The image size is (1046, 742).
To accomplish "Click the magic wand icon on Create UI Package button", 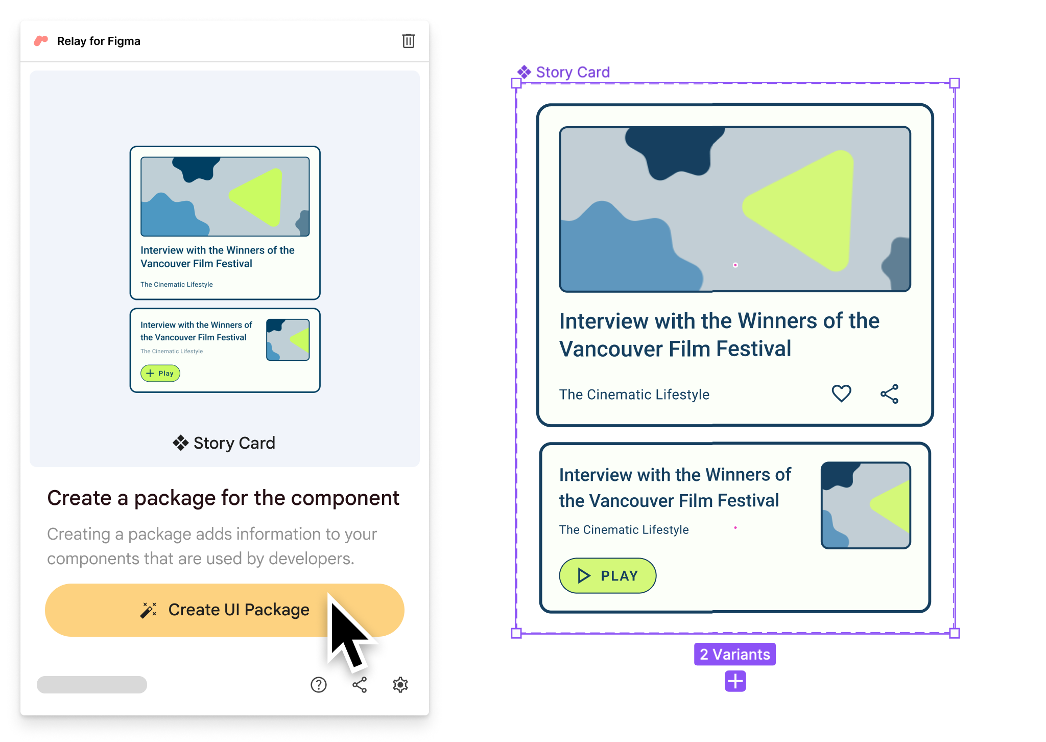I will click(x=148, y=609).
